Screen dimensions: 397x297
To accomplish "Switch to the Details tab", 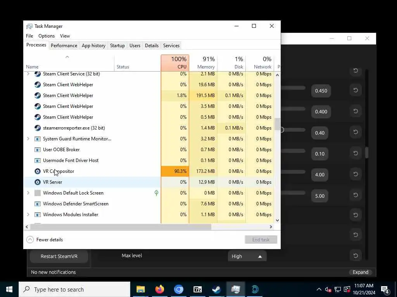I will pos(152,46).
